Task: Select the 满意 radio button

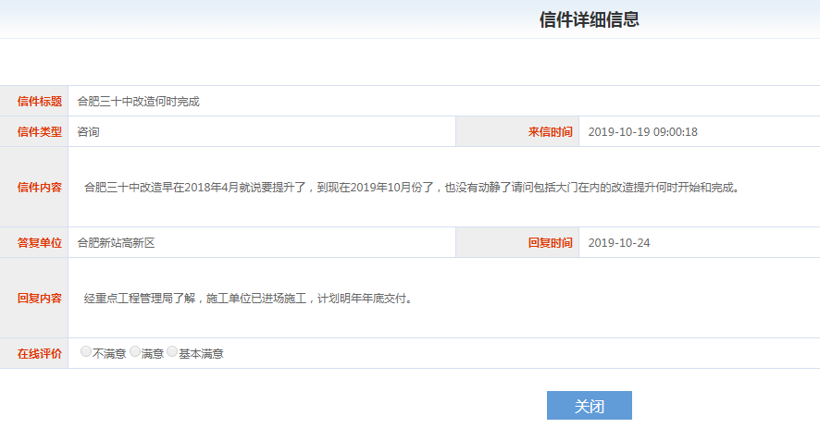Action: pyautogui.click(x=135, y=351)
